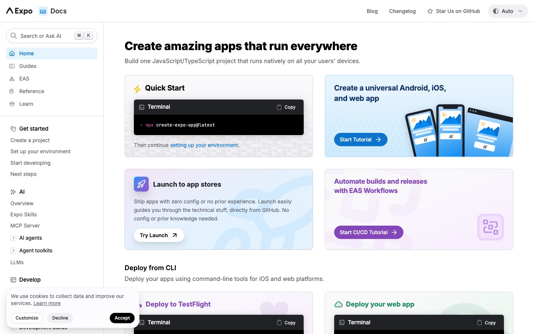
Task: Click the Search or Ask AI field
Action: pos(52,36)
